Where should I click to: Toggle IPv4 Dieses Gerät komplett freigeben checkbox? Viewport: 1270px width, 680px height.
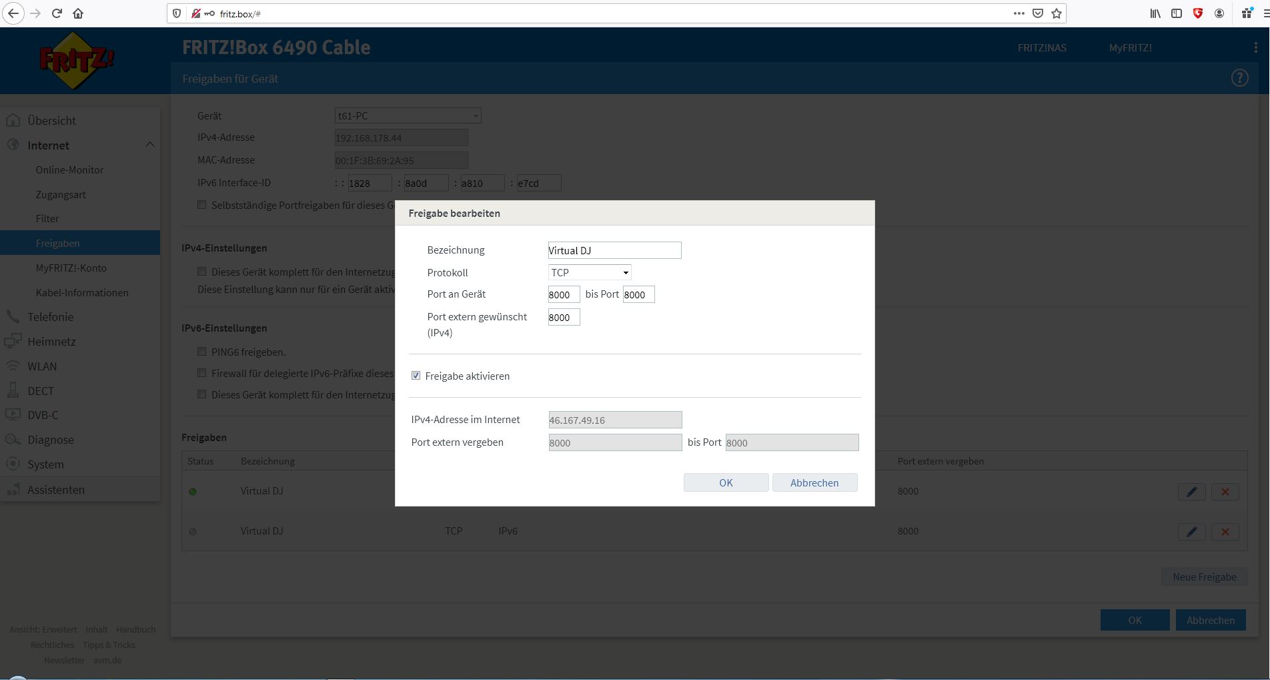tap(201, 272)
